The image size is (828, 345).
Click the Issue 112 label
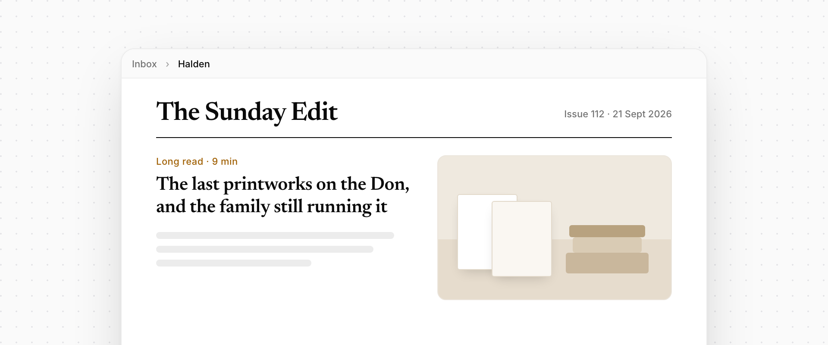coord(584,114)
